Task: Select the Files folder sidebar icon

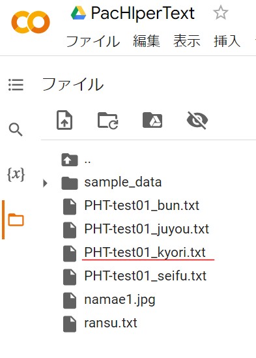Action: pos(16,220)
